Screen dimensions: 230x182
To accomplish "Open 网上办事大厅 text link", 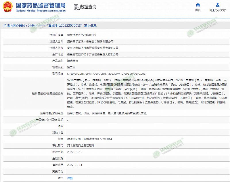I will point(217,10).
